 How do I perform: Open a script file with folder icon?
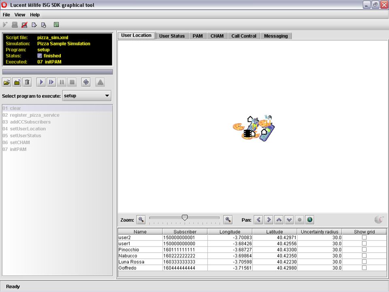click(7, 82)
